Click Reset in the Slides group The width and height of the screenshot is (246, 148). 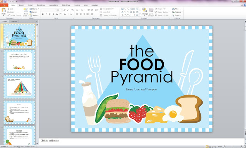tap(33, 12)
